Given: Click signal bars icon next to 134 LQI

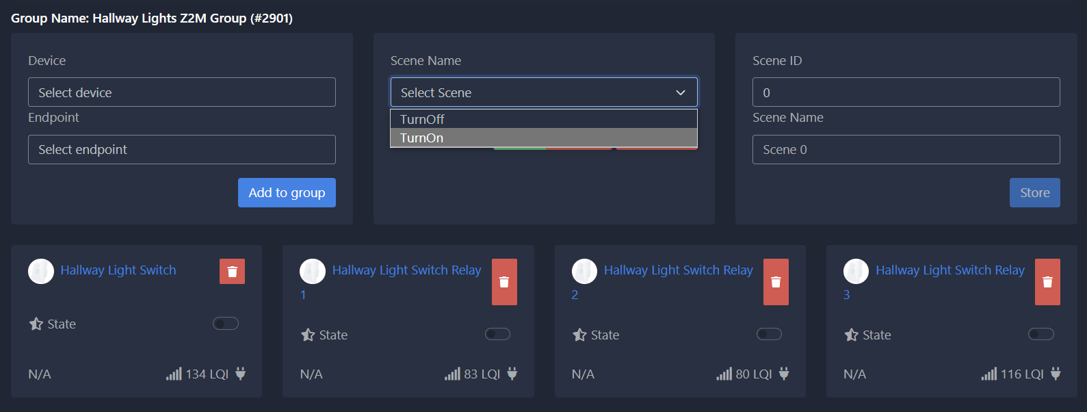Looking at the screenshot, I should 174,374.
